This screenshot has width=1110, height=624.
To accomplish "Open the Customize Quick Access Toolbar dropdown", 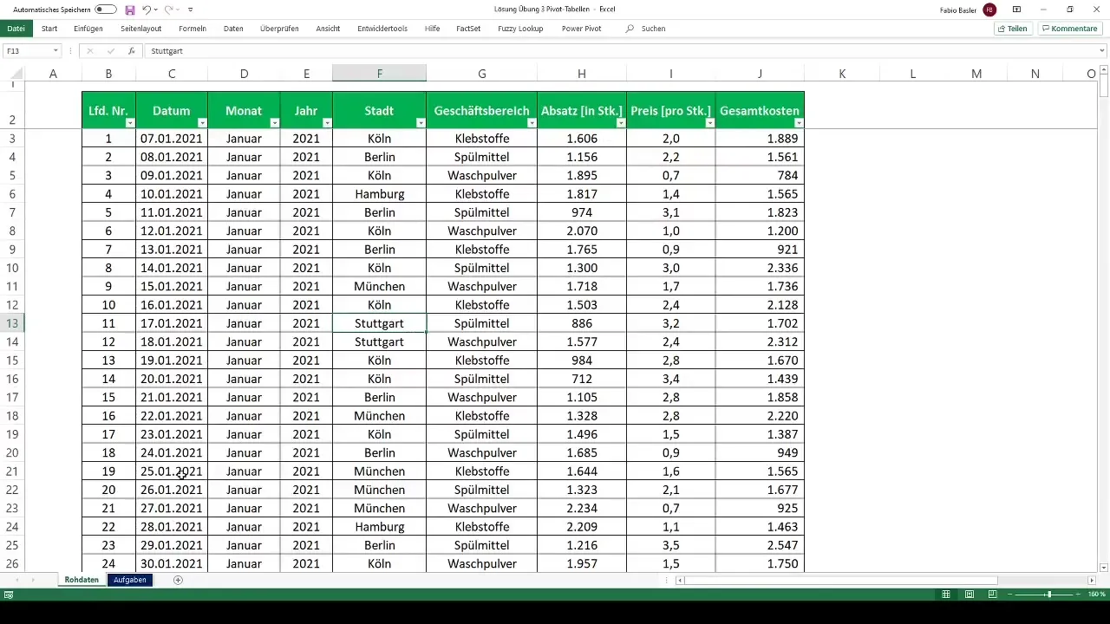I will [x=190, y=10].
